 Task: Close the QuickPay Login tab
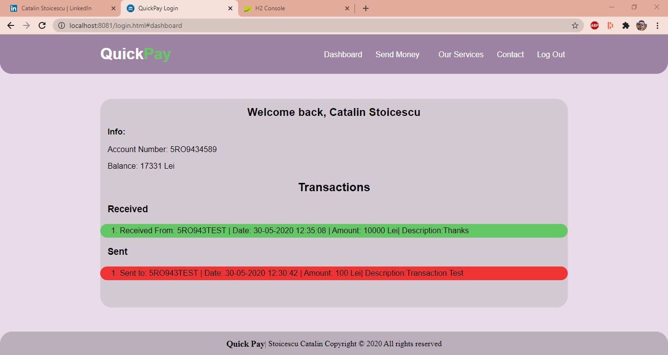(230, 8)
